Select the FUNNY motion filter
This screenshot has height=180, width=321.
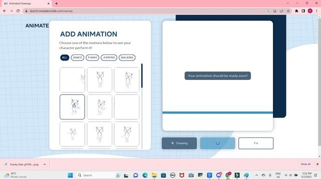tap(92, 57)
